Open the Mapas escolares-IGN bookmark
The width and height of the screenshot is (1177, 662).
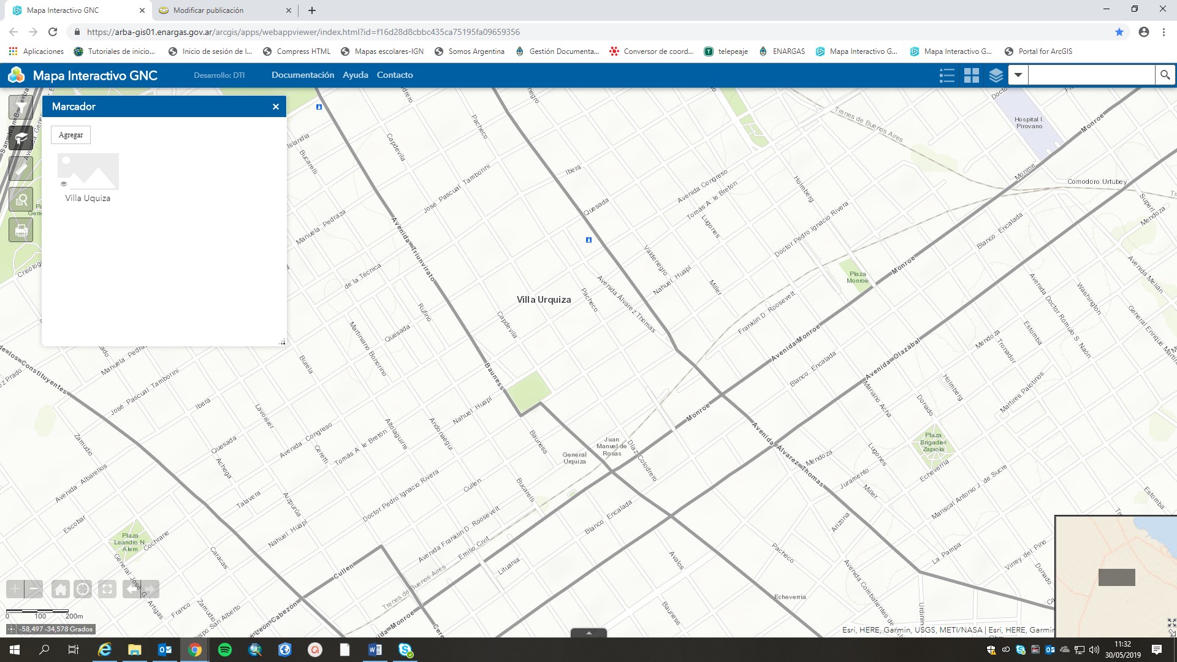[382, 51]
